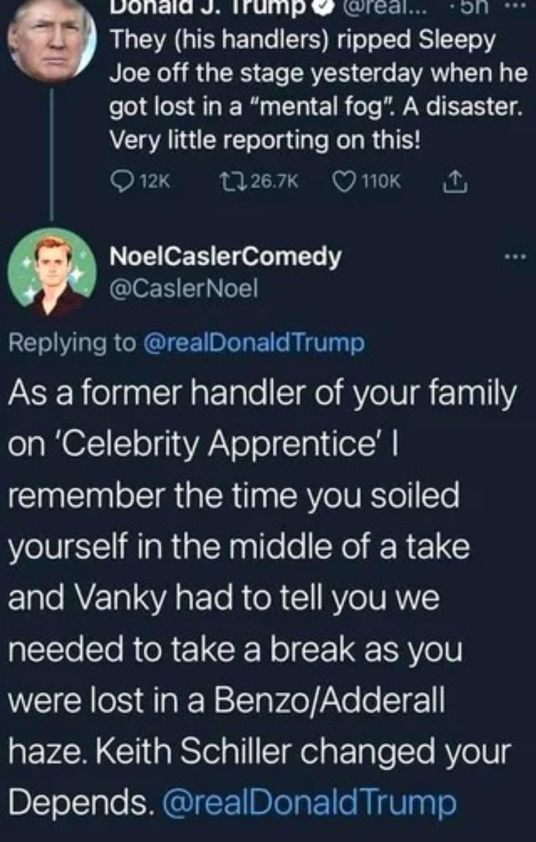This screenshot has width=536, height=842.
Task: Open more options on NoelCaslerComedy's reply
Action: [x=515, y=257]
